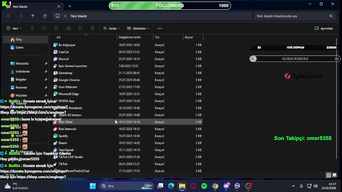The width and height of the screenshot is (342, 192).
Task: Select Giriş in the navigation pane
Action: (x=25, y=39)
